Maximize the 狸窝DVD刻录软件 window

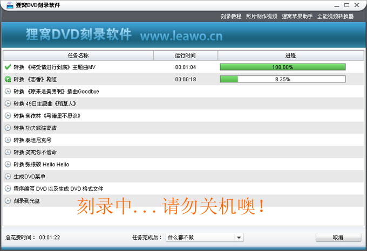pos(346,5)
